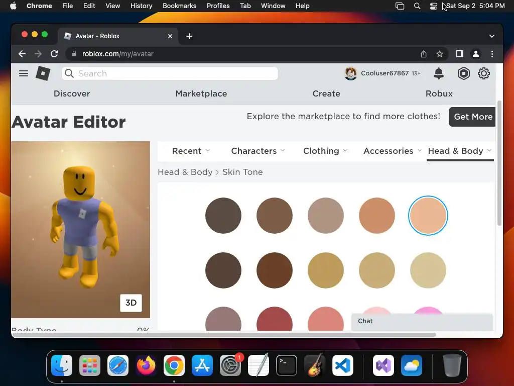Expand the Clothing dropdown tab

click(x=325, y=151)
